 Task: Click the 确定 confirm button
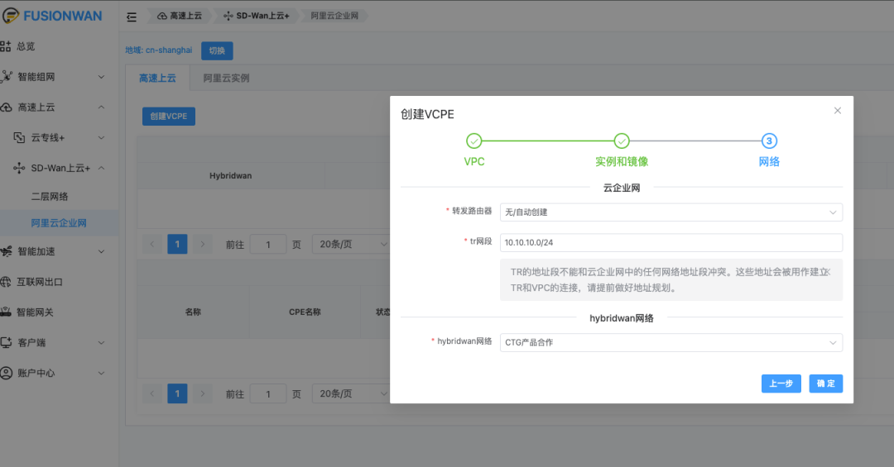(x=825, y=384)
